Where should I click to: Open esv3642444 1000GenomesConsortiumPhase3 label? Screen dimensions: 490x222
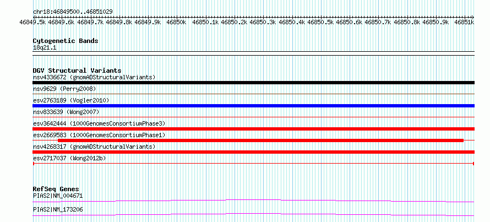tap(99, 123)
